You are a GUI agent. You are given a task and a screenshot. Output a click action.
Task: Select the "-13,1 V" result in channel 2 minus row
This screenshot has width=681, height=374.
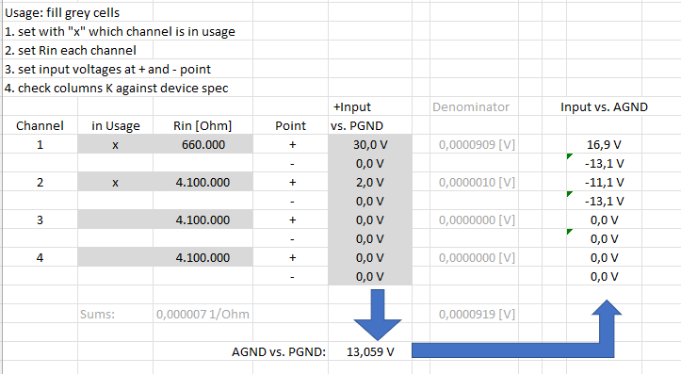tap(604, 202)
